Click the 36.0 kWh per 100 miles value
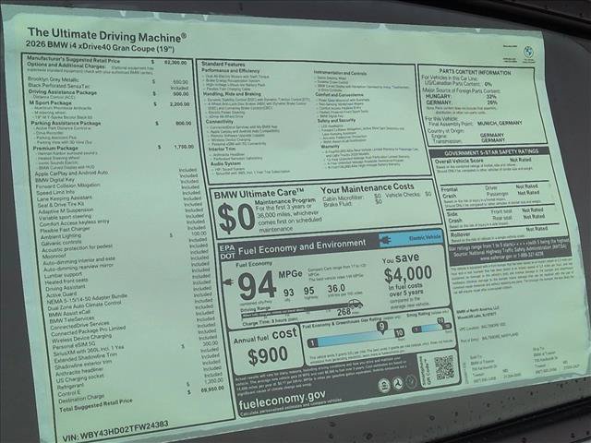The width and height of the screenshot is (591, 443). point(336,288)
